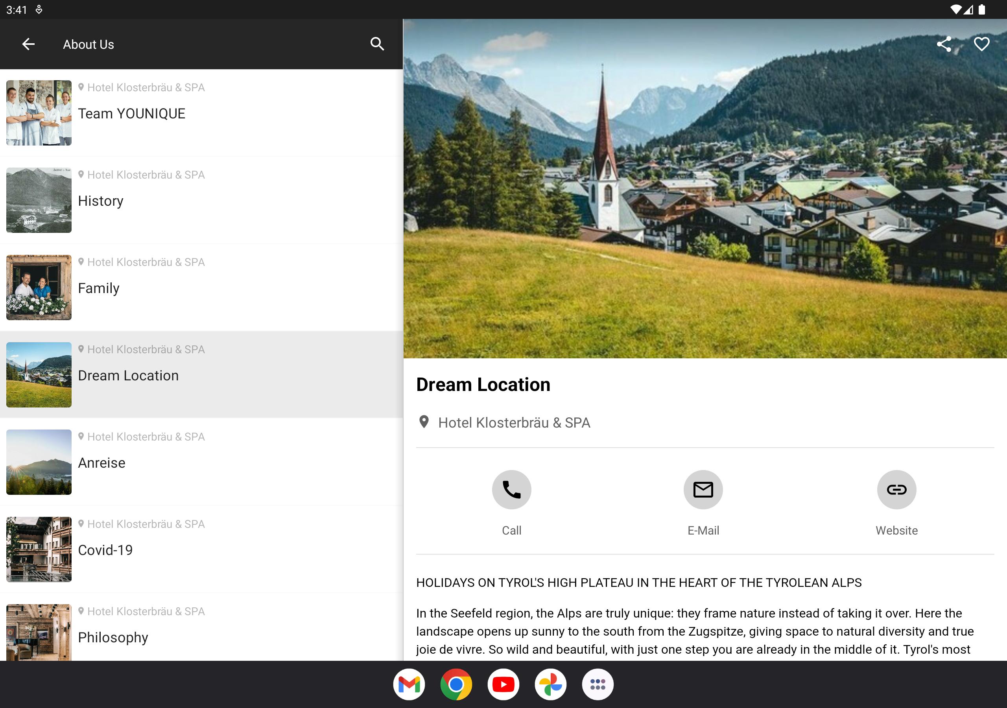Tap the Dream Location village thumbnail
Viewport: 1007px width, 708px height.
(39, 374)
